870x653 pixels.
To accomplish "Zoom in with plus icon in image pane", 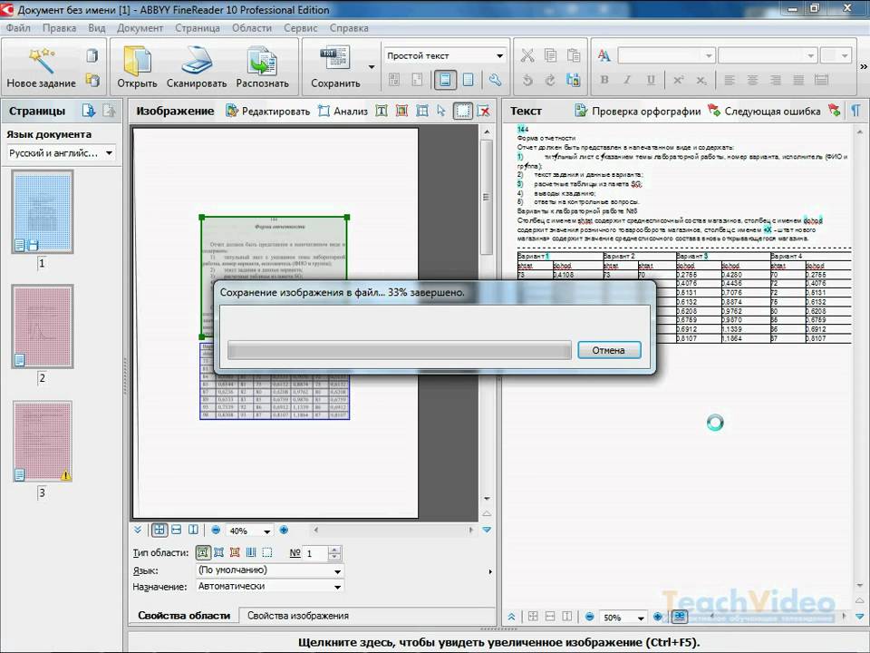I will pos(284,531).
